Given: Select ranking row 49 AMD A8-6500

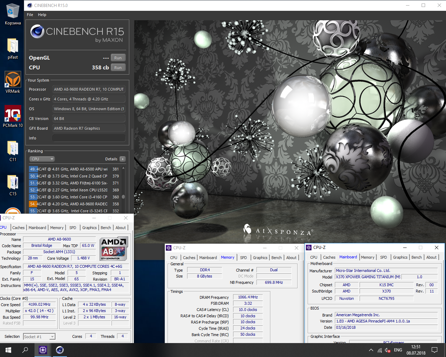Looking at the screenshot, I should [75, 169].
